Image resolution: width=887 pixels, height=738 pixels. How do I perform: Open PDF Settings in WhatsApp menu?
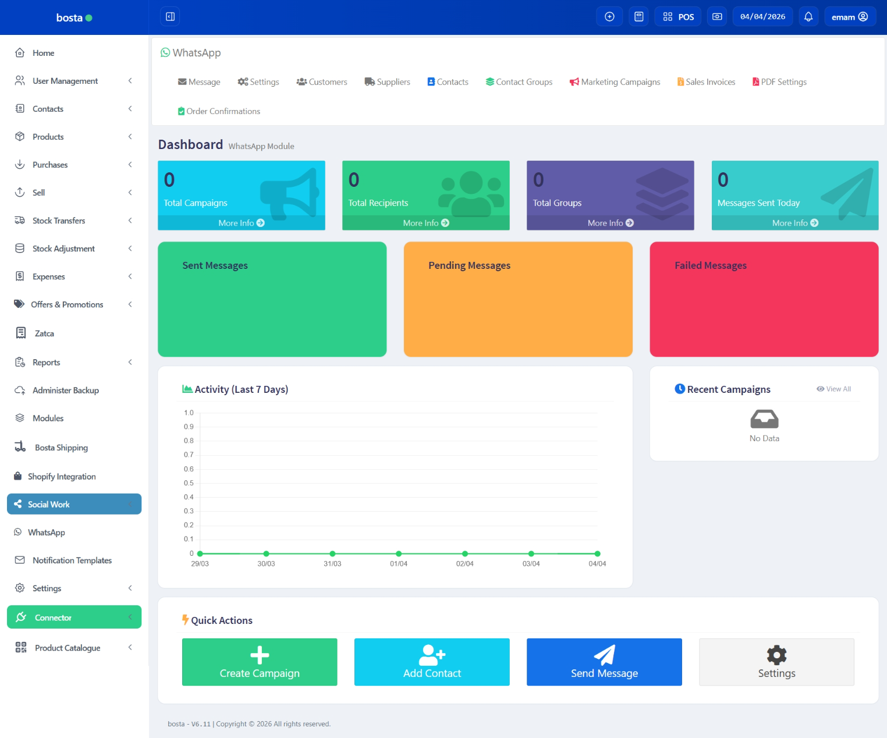pyautogui.click(x=779, y=82)
